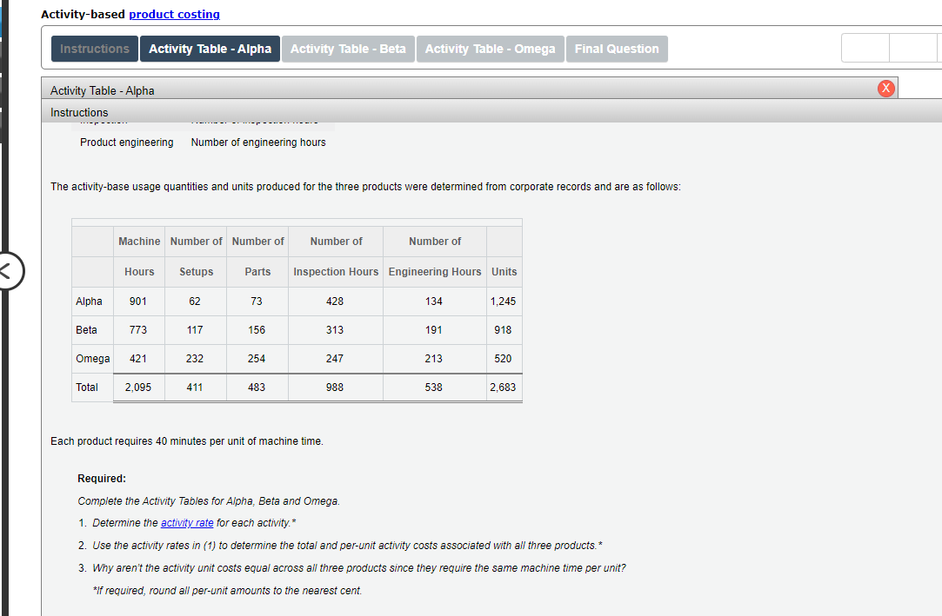Viewport: 942px width, 616px height.
Task: Open the Final Question tab
Action: point(617,49)
